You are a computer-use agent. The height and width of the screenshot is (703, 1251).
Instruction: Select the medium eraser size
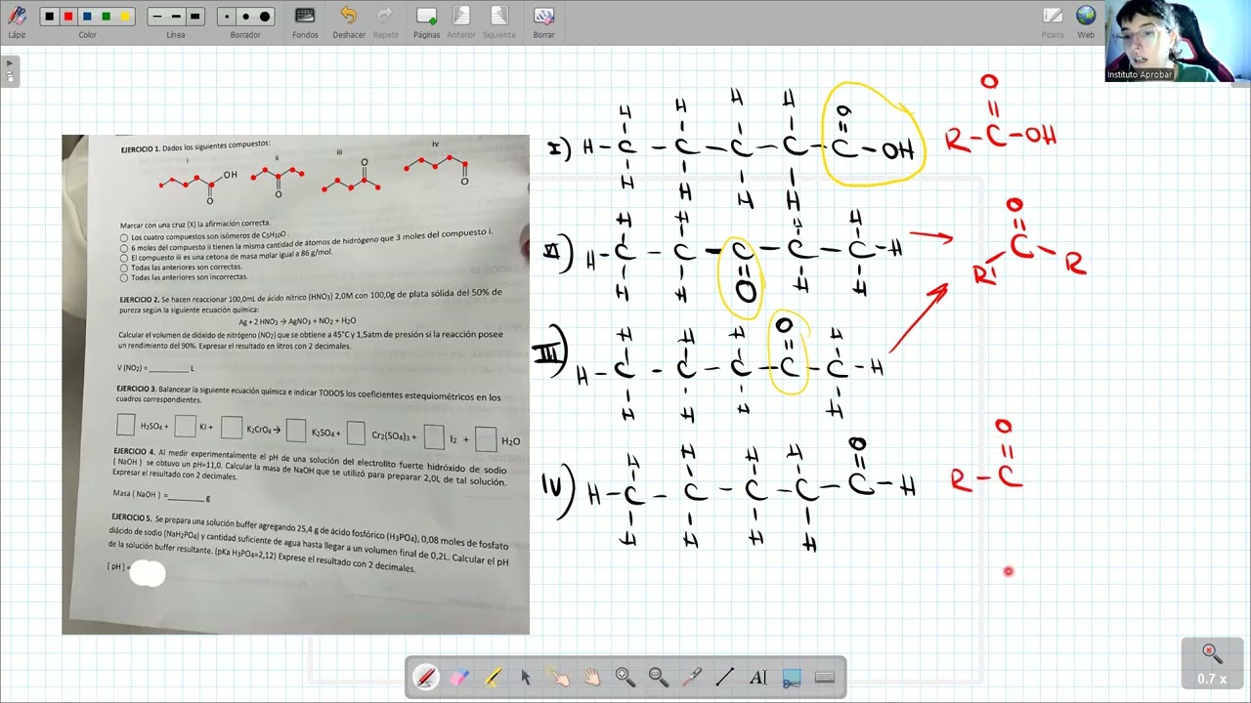click(x=245, y=17)
